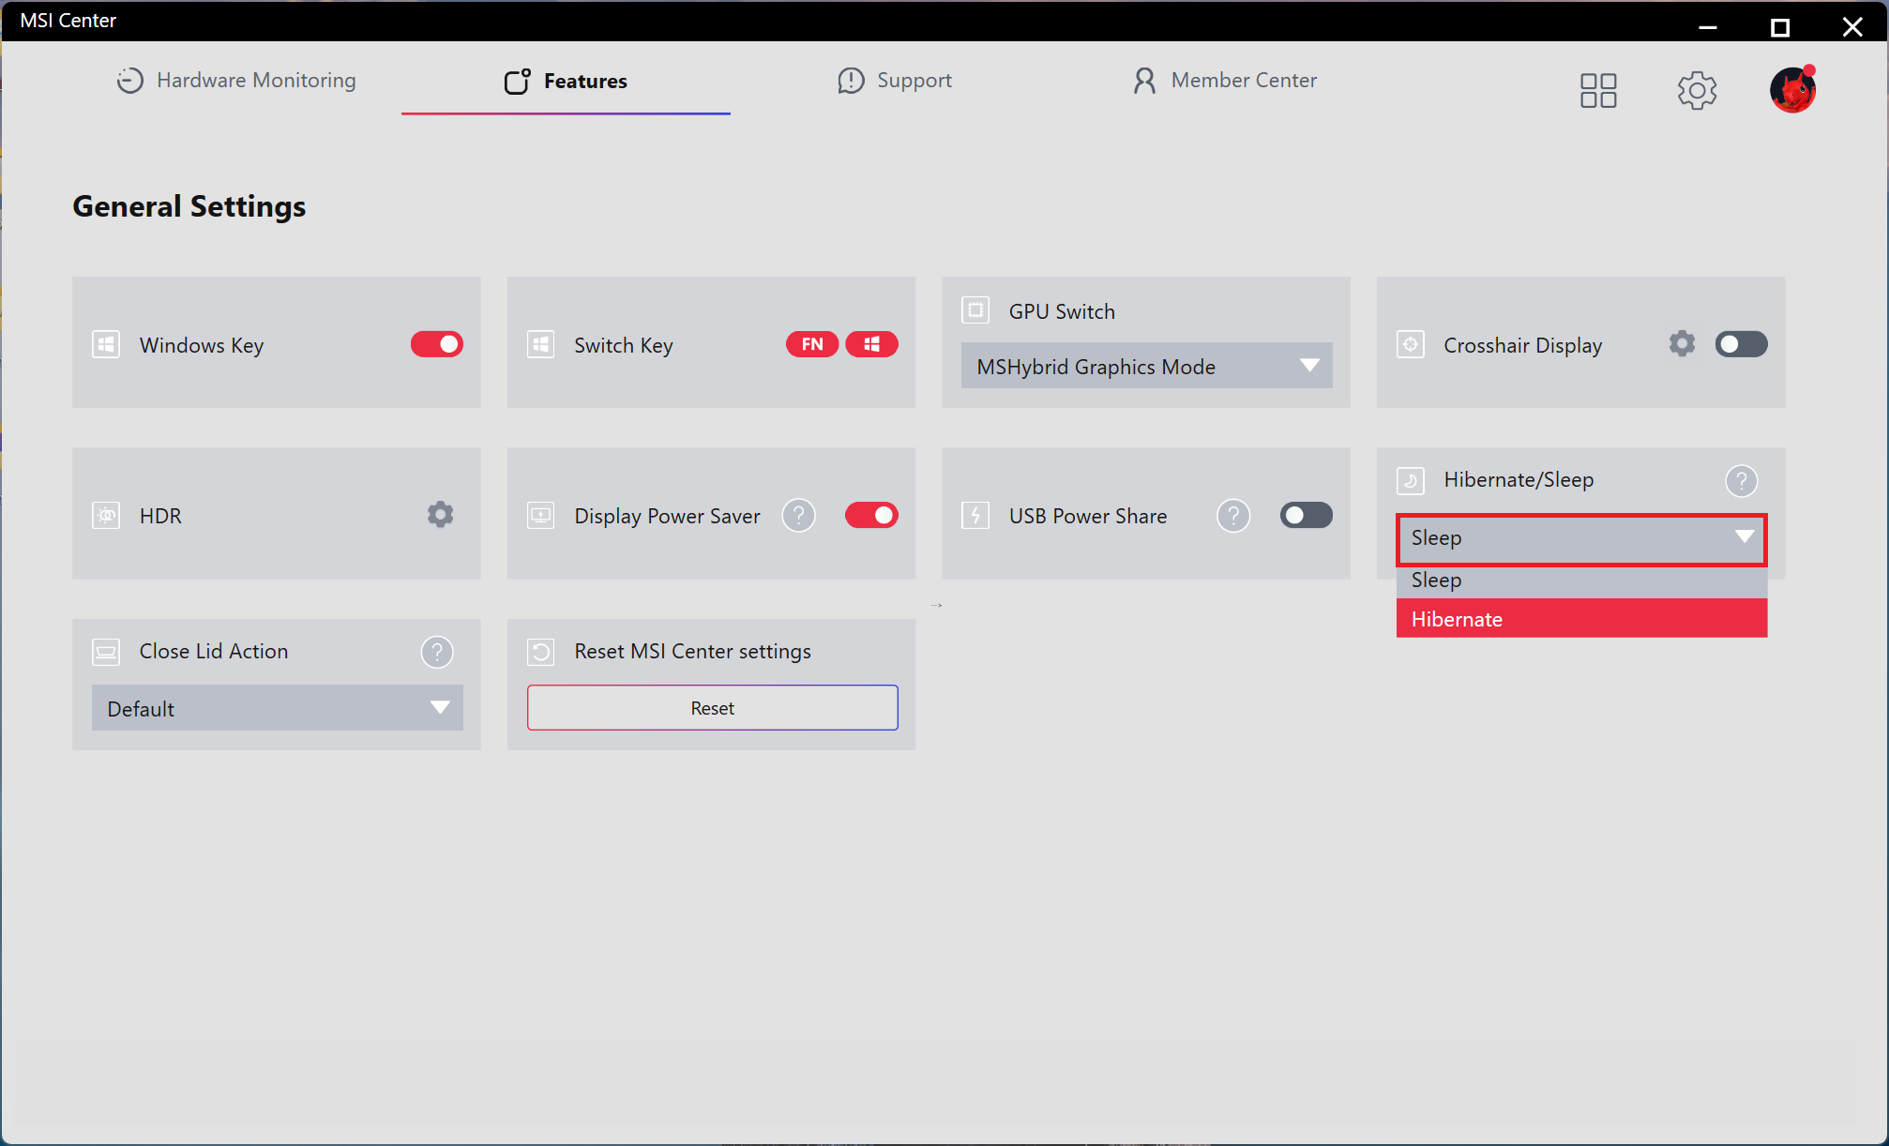Choose Hibernate from the dropdown list
Image resolution: width=1889 pixels, height=1146 pixels.
pyautogui.click(x=1581, y=619)
